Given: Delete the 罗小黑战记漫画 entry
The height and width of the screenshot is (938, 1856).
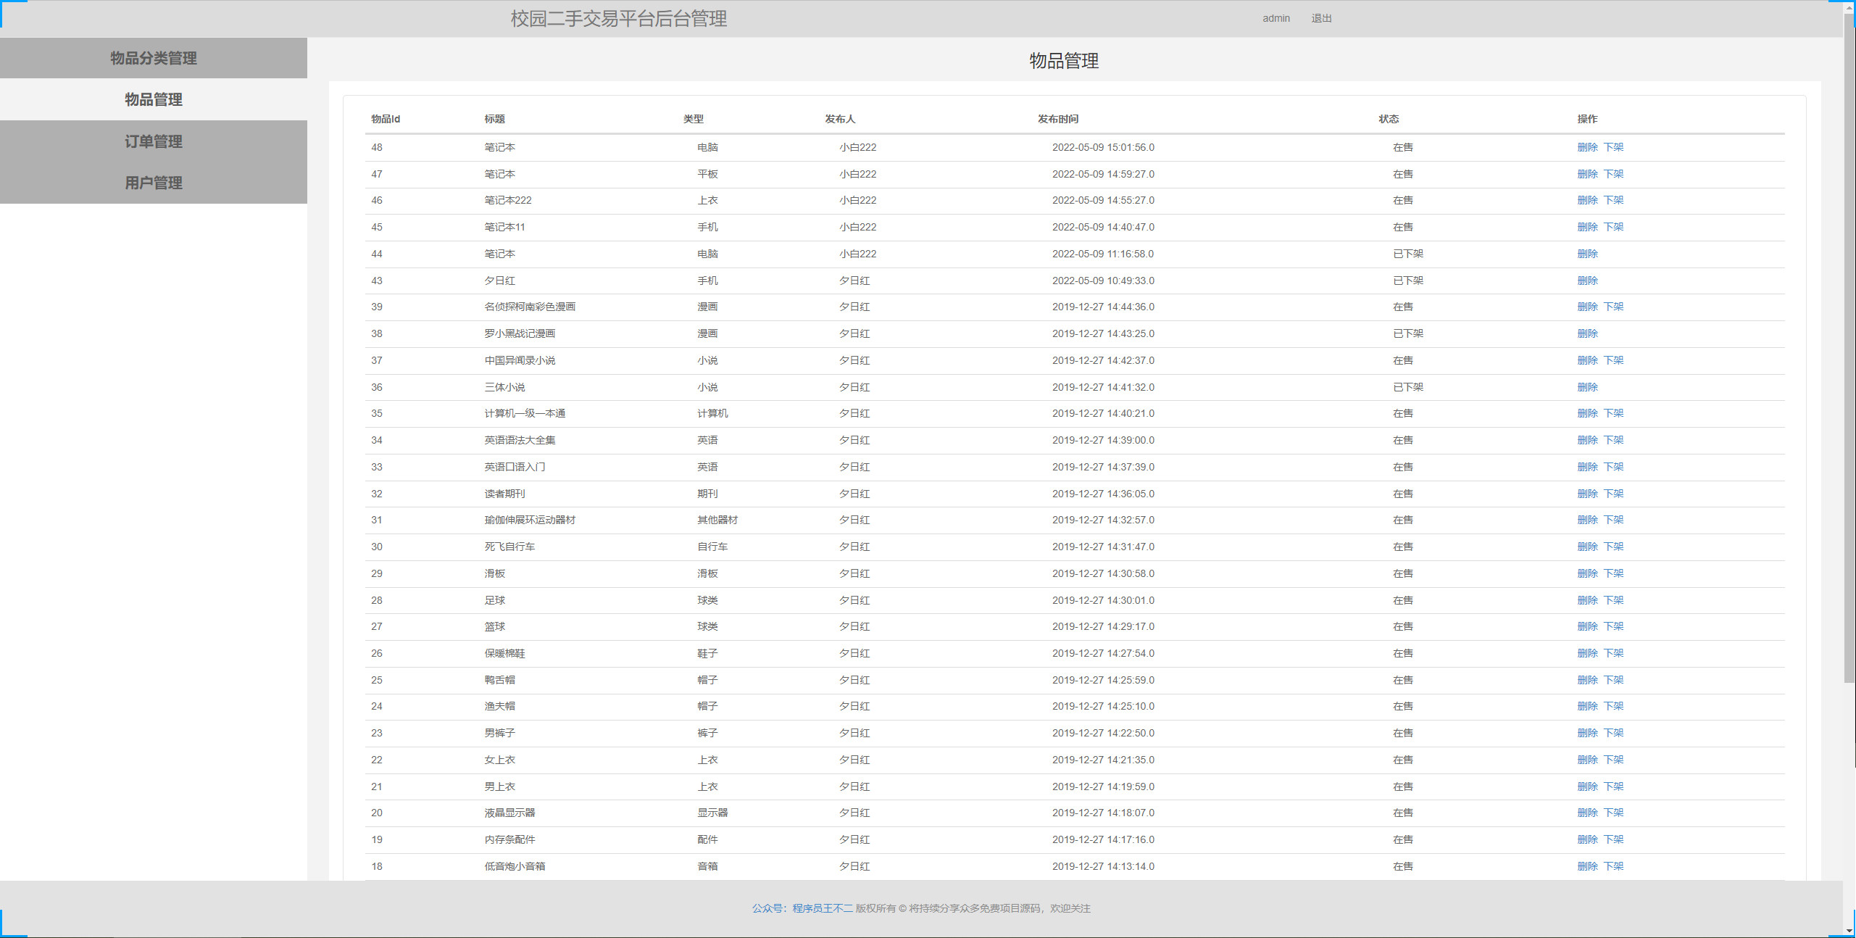Looking at the screenshot, I should point(1588,333).
